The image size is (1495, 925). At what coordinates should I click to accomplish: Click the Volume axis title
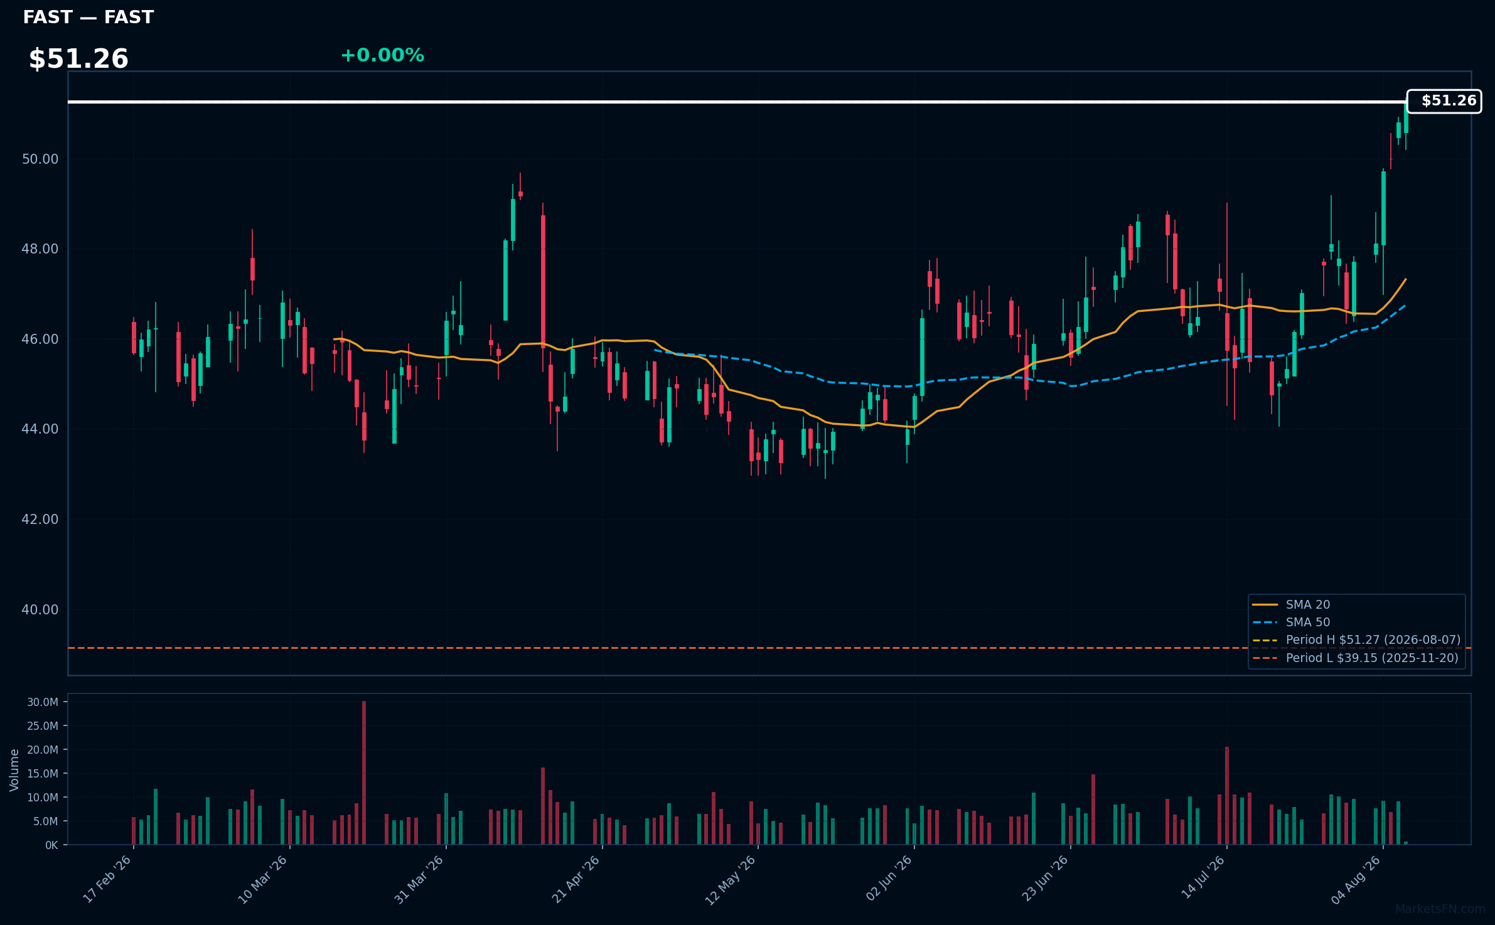14,770
